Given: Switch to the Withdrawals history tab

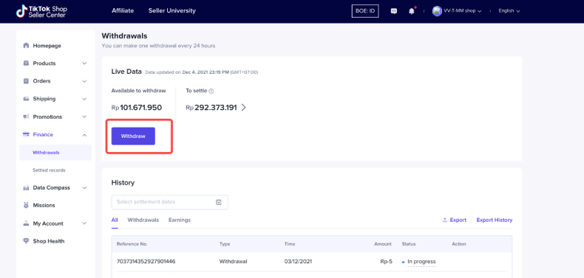Looking at the screenshot, I should 143,220.
